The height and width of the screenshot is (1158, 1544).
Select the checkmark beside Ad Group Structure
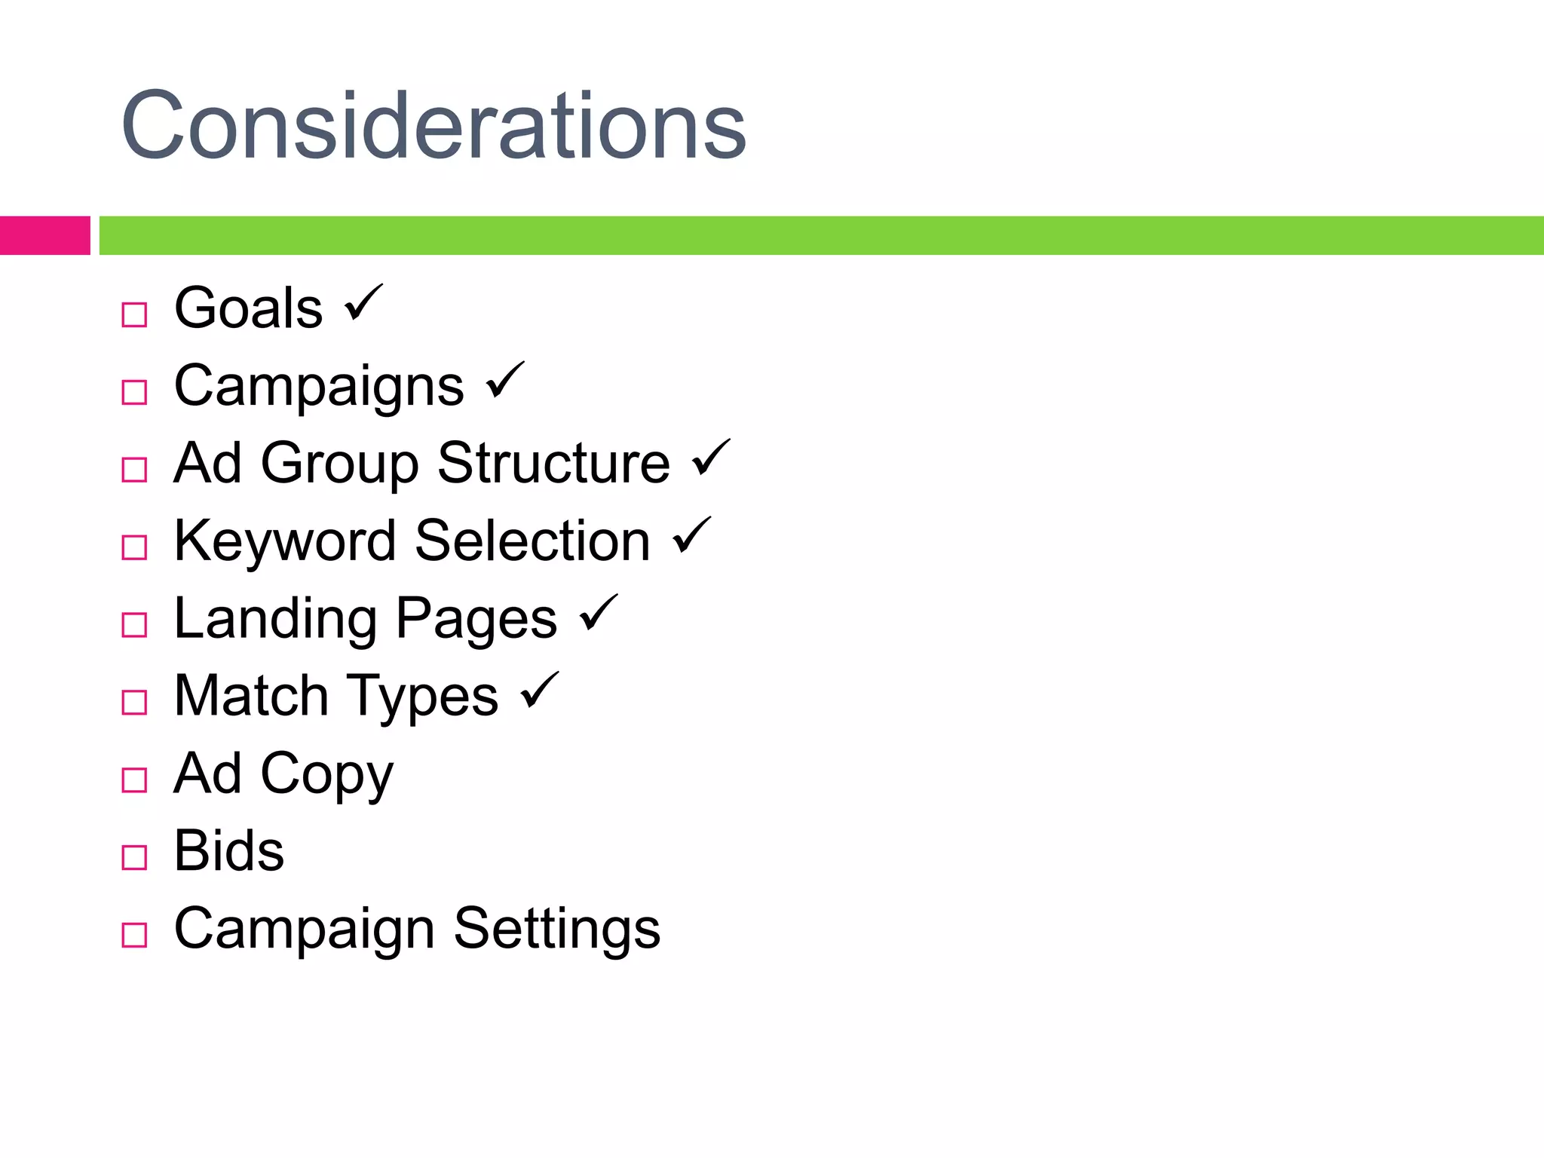711,458
